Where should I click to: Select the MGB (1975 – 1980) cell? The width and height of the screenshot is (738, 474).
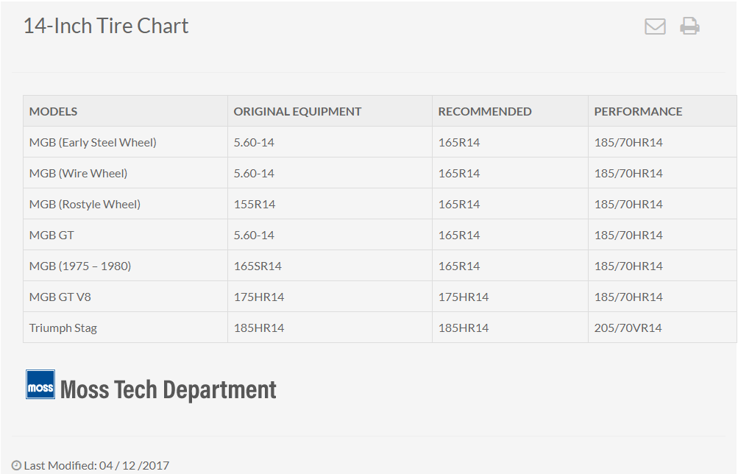[x=125, y=266]
